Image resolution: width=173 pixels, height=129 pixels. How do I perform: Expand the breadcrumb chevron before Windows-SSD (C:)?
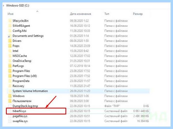(x=3, y=5)
